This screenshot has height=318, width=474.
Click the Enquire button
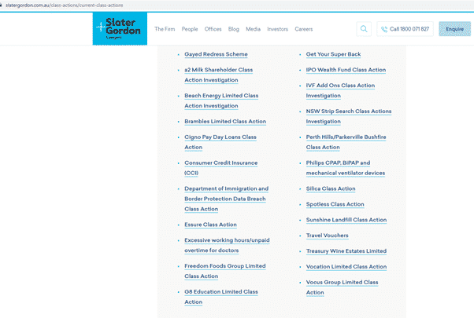coord(454,29)
